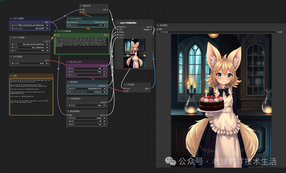This screenshot has height=173, width=286.
Task: Collapse the 基础引导 node via its title dot
Action: [x=81, y=6]
